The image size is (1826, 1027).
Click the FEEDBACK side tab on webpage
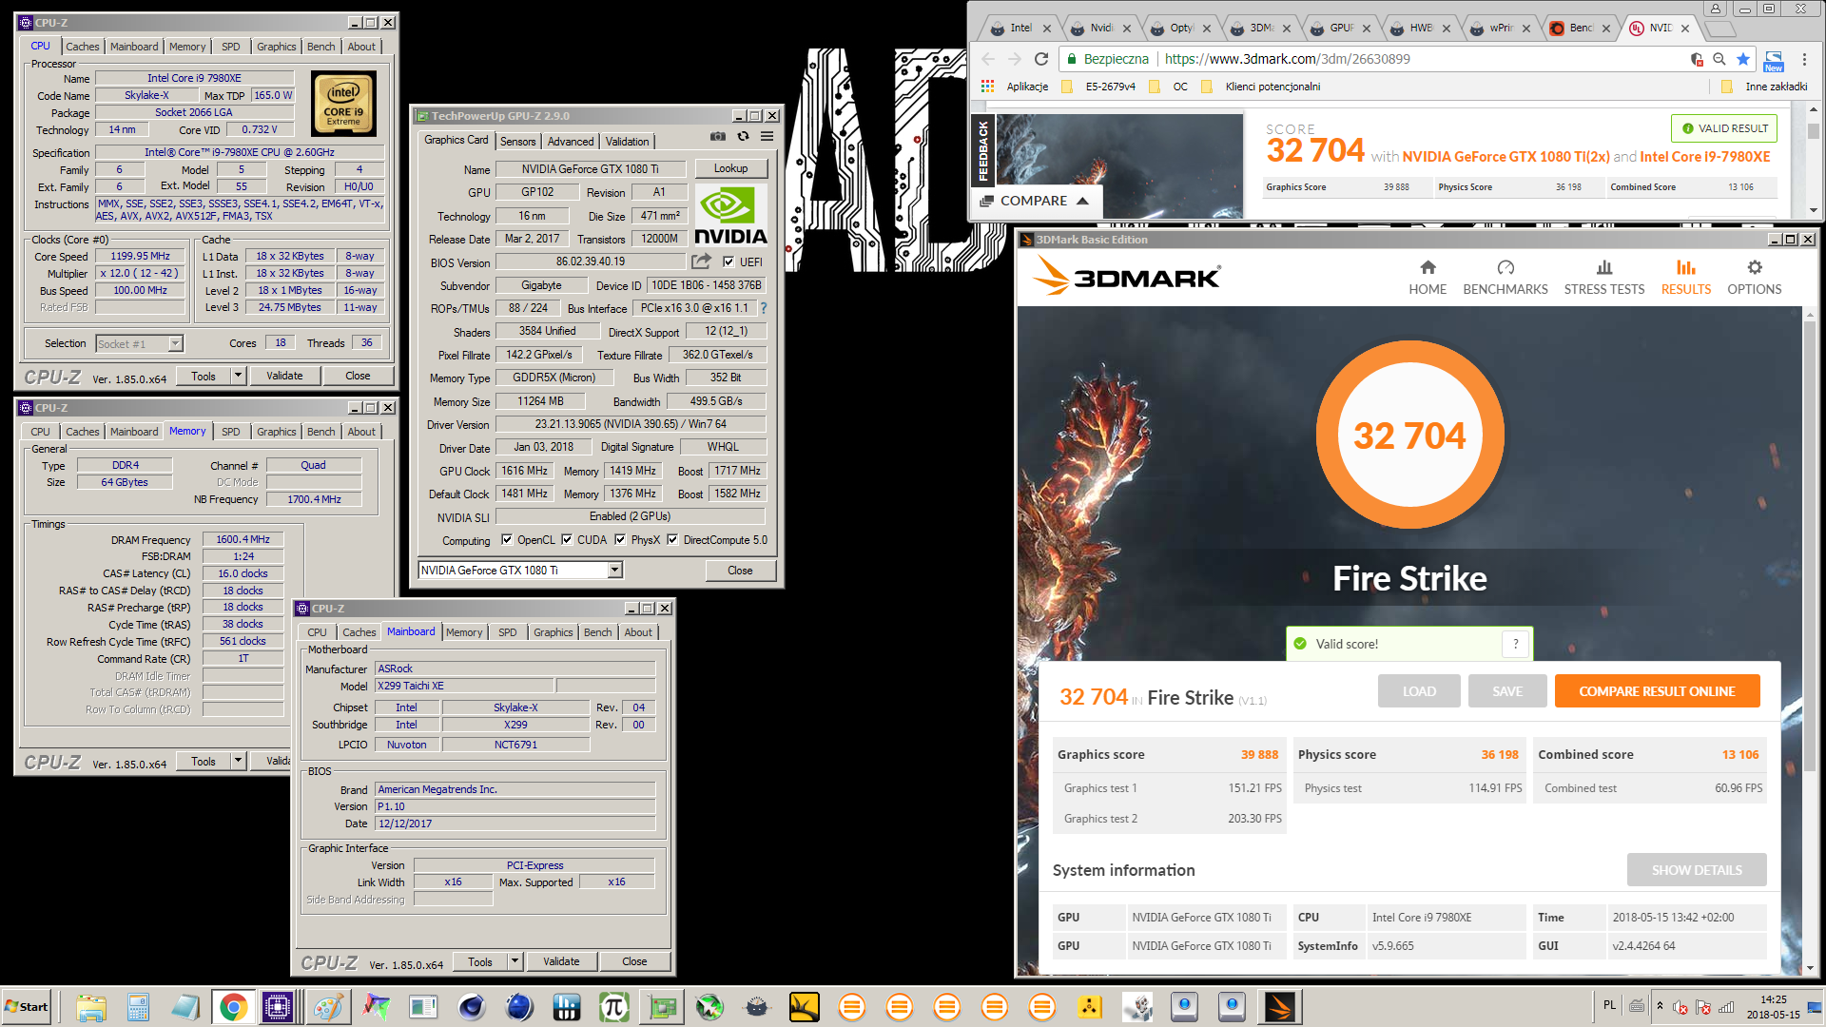982,150
